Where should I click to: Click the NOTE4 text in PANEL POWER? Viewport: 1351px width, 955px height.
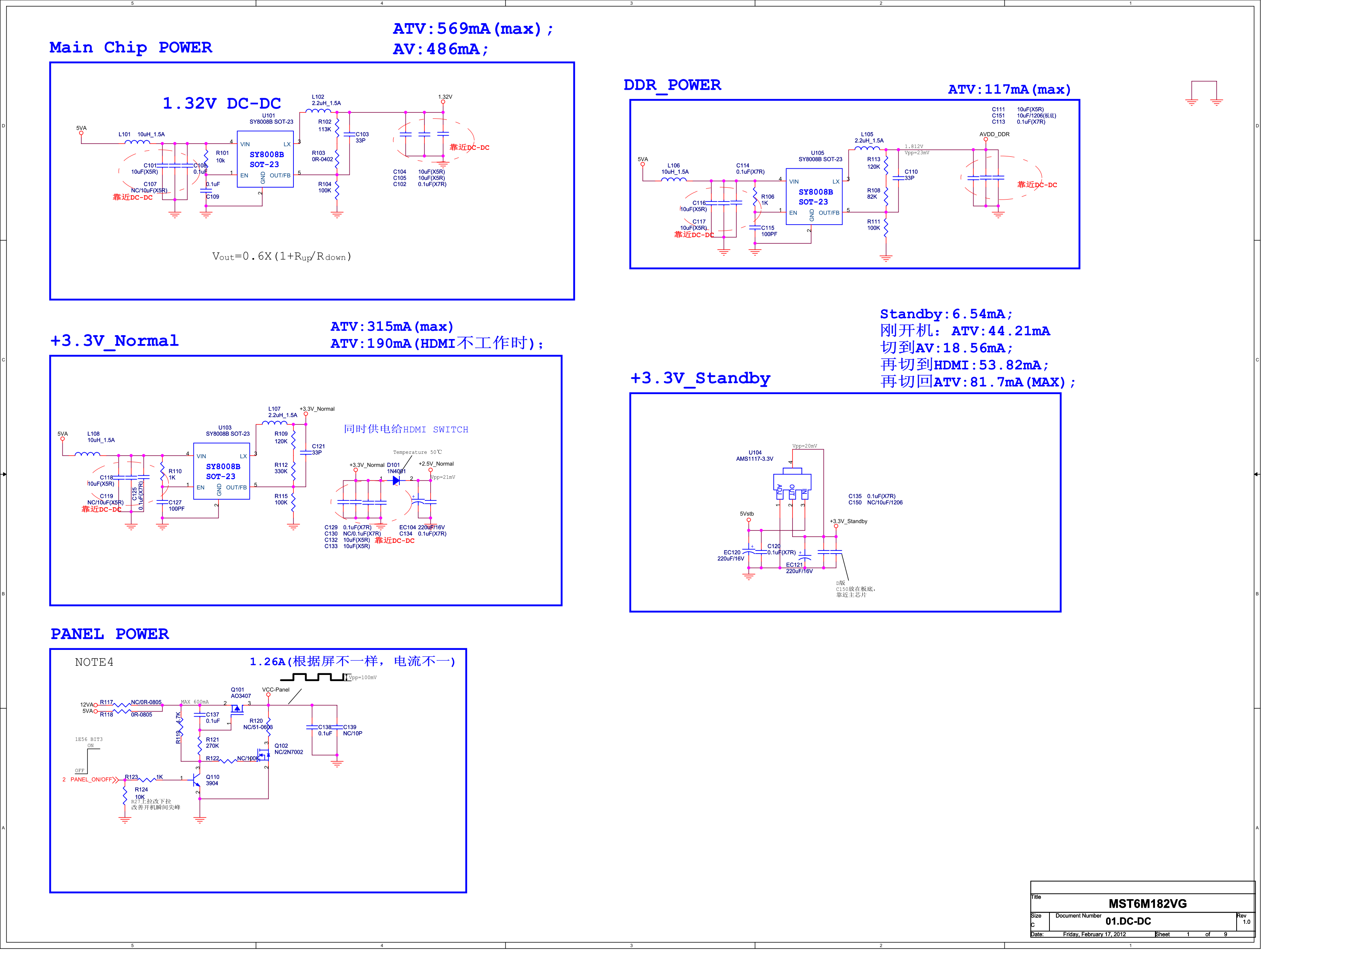pos(94,662)
